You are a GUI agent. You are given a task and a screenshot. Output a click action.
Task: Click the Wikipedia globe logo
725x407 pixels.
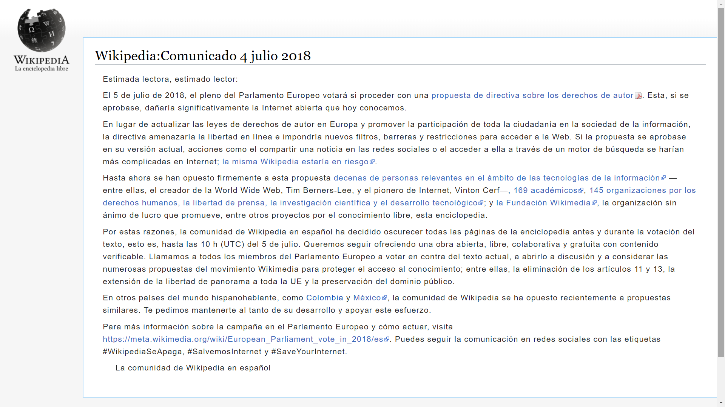[42, 30]
